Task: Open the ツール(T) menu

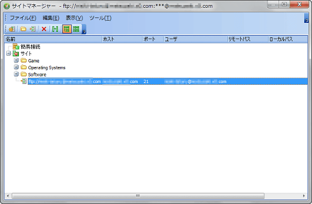Action: point(100,18)
